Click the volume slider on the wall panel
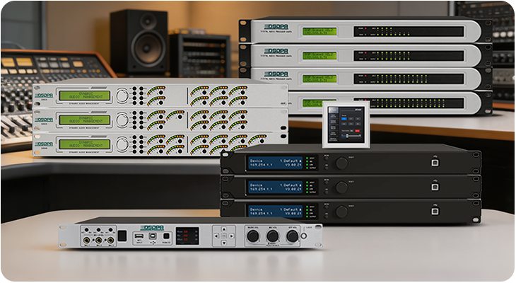 tap(351, 136)
